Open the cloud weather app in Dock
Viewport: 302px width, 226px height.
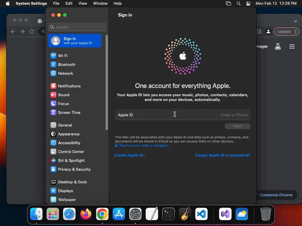pos(242,214)
